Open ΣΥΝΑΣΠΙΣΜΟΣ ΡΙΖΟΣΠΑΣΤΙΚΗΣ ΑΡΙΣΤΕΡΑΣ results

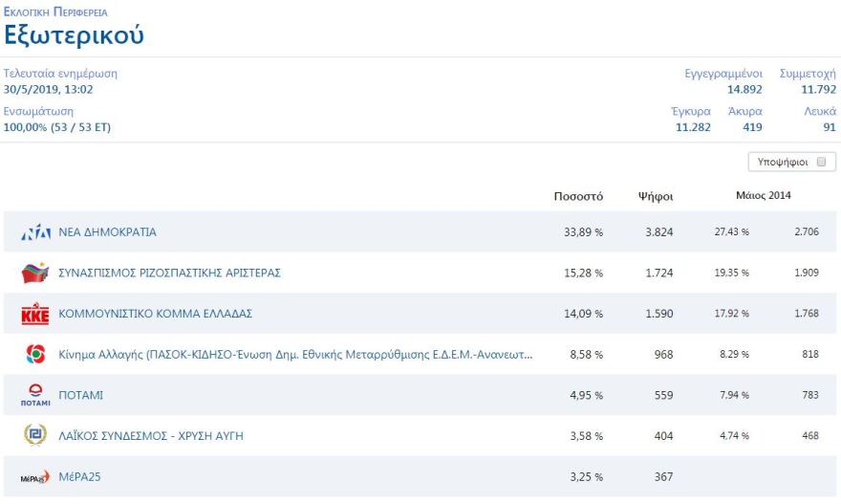coord(169,274)
